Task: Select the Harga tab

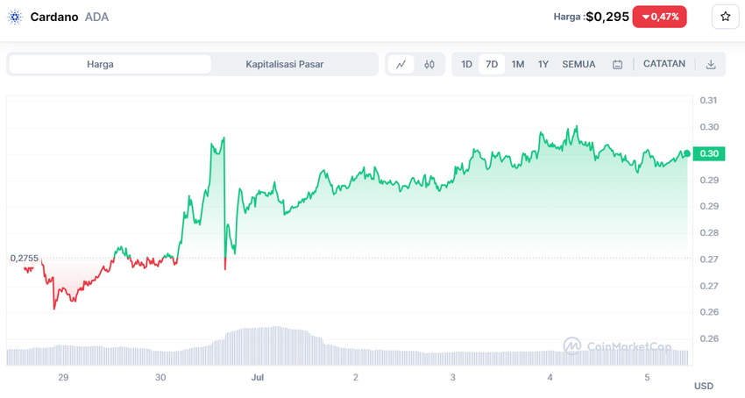Action: coord(110,64)
